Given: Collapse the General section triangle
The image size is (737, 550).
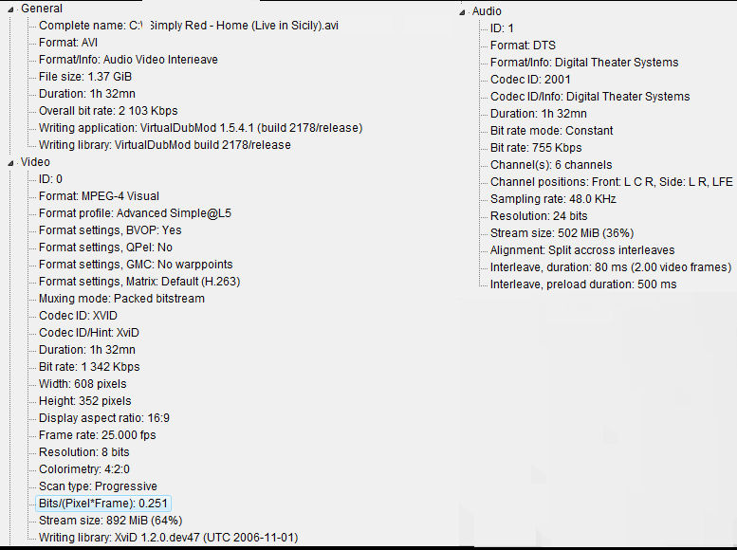Looking at the screenshot, I should coord(10,9).
